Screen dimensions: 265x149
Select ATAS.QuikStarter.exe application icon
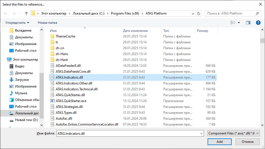click(52, 101)
